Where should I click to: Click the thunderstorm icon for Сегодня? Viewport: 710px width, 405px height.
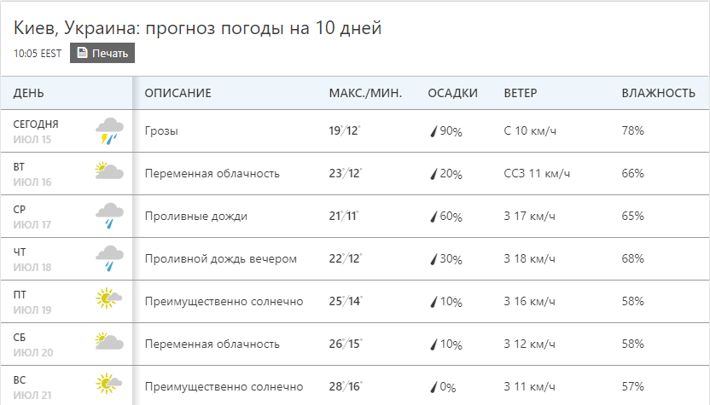pyautogui.click(x=109, y=130)
